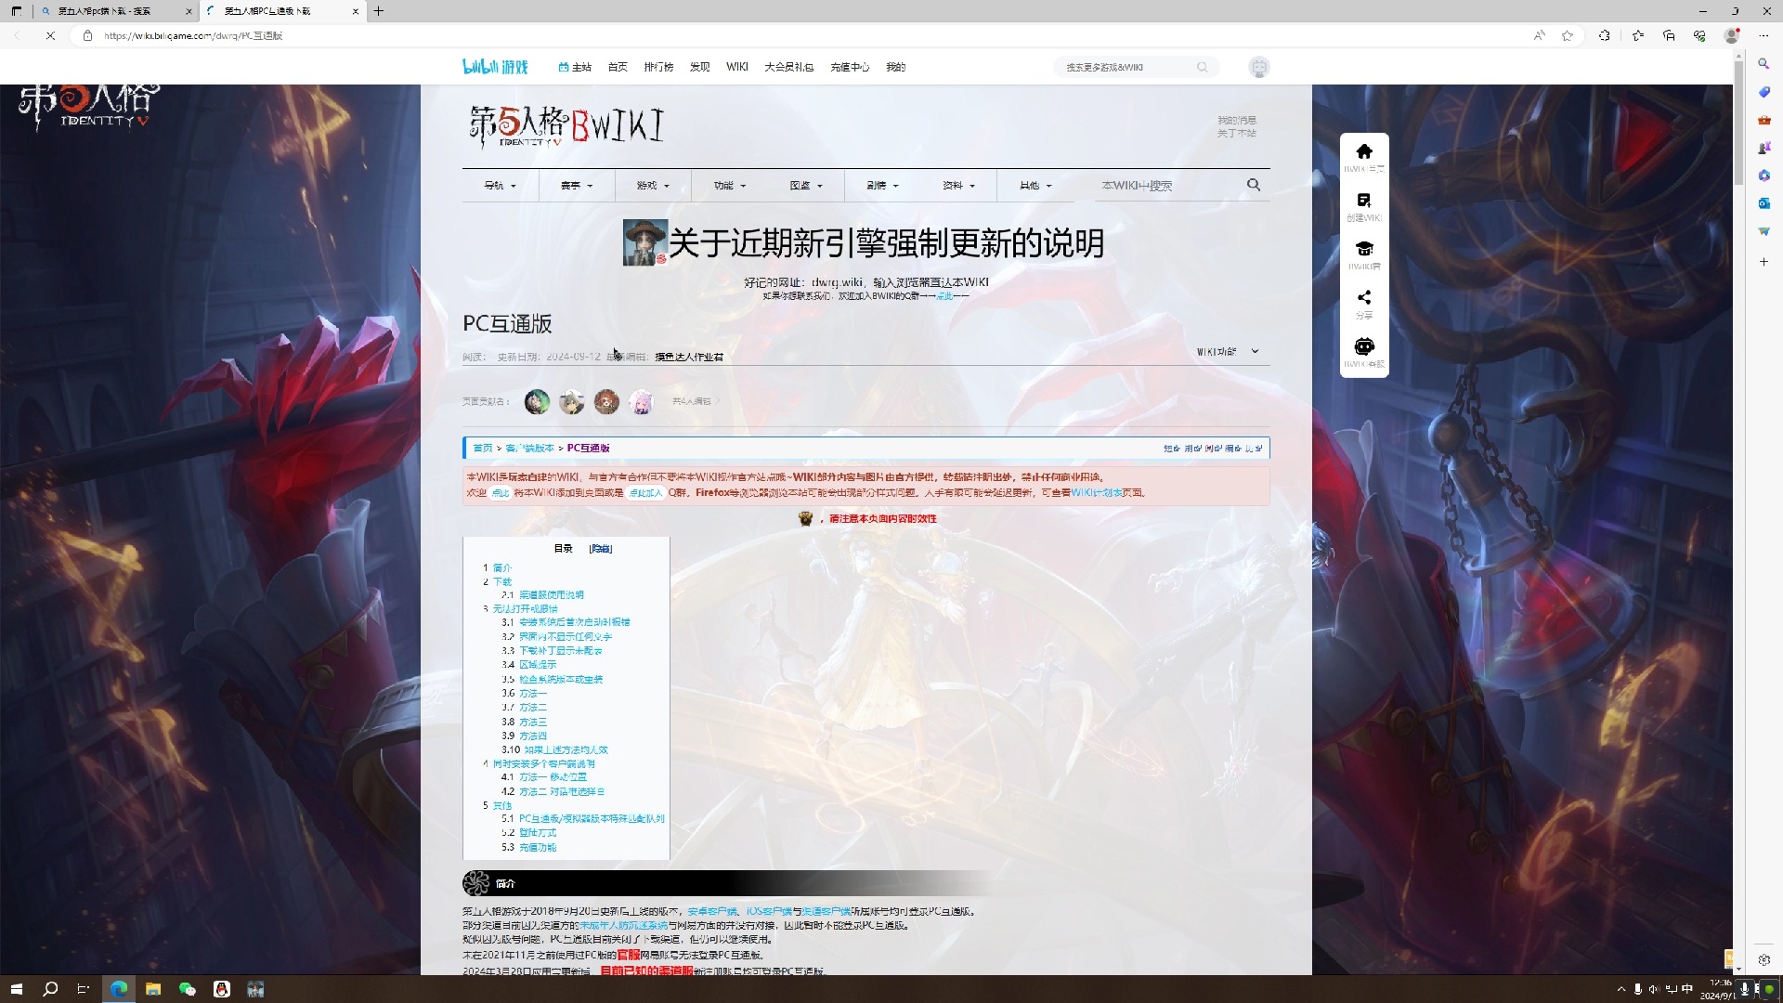Toggle the table of contents hide button
This screenshot has width=1783, height=1003.
pyautogui.click(x=601, y=547)
